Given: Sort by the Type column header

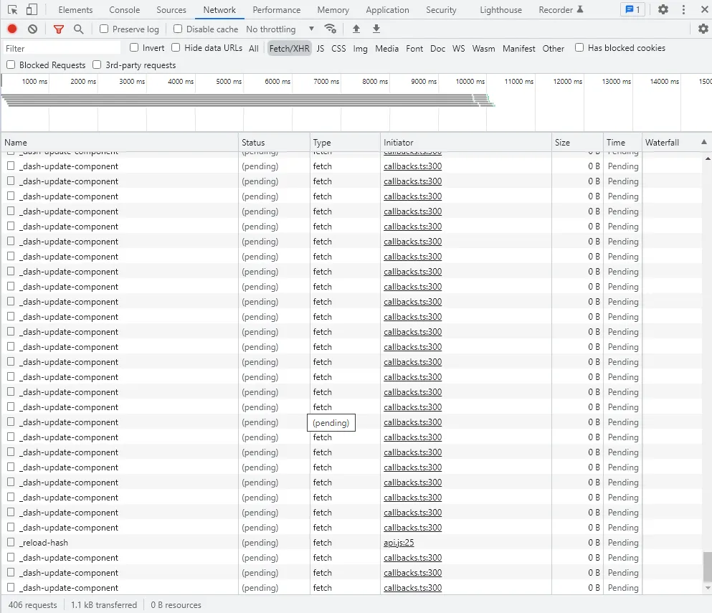Looking at the screenshot, I should [345, 142].
